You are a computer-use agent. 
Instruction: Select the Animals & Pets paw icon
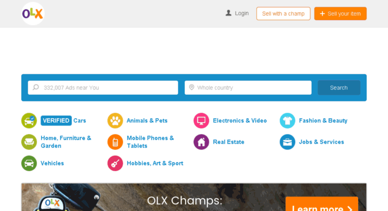click(x=115, y=121)
